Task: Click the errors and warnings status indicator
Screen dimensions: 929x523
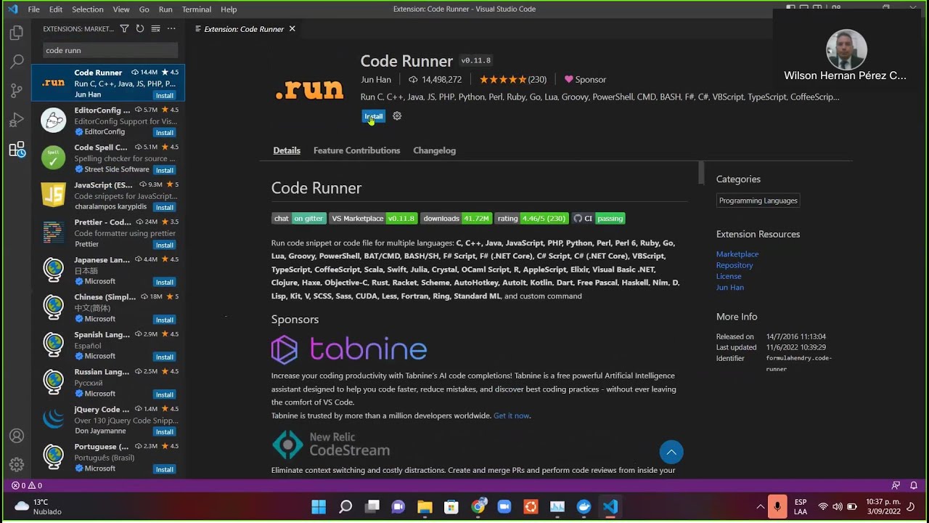Action: point(27,485)
